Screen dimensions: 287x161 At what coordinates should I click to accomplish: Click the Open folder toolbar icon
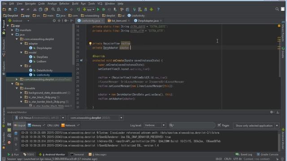click(x=4, y=9)
